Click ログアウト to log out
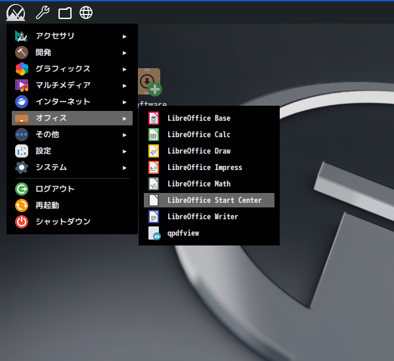Image resolution: width=394 pixels, height=361 pixels. [55, 189]
